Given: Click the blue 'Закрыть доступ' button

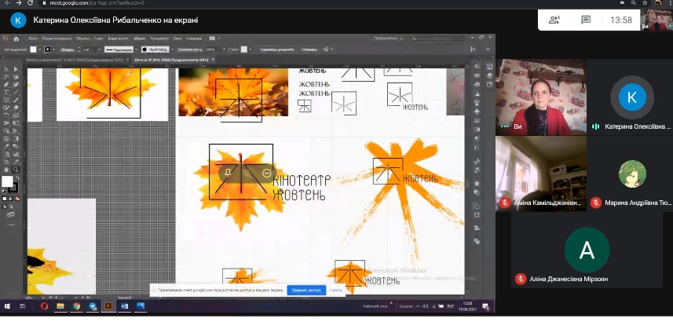Looking at the screenshot, I should pyautogui.click(x=305, y=290).
